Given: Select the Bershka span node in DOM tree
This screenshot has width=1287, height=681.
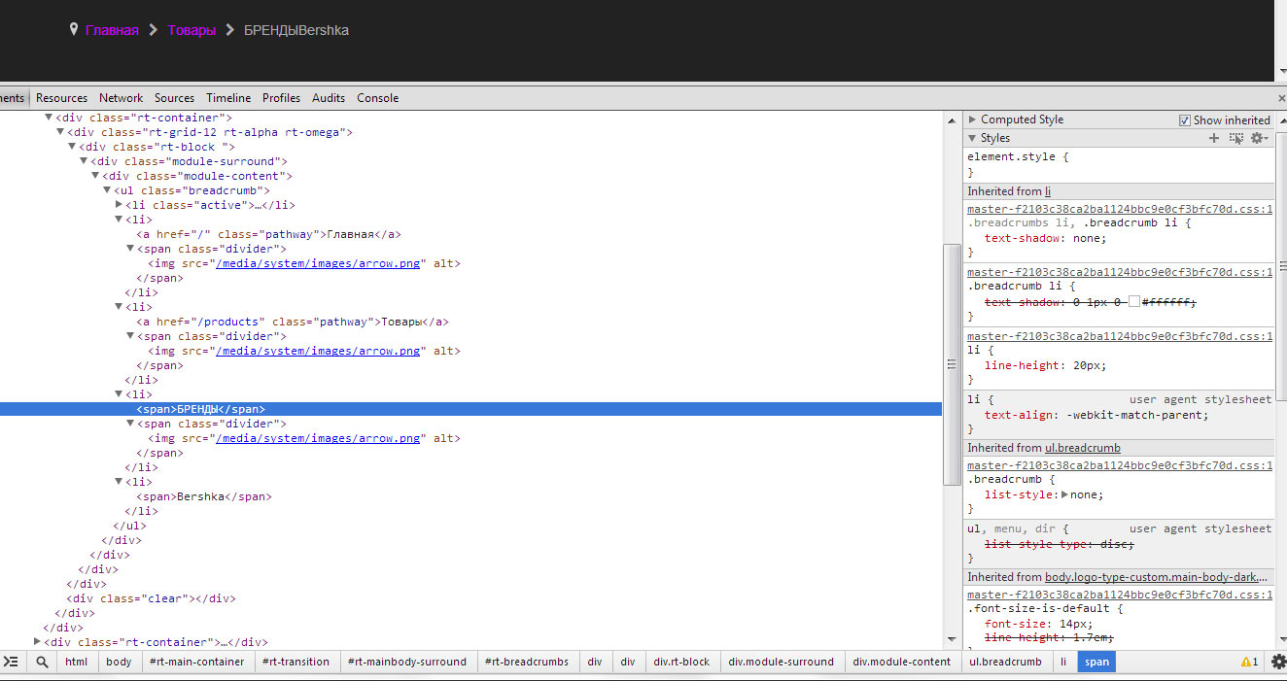Looking at the screenshot, I should (204, 496).
